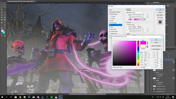Screen dimensions: 176x99
Task: Select the Styles heading in Layer Style
Action: (x=116, y=10)
